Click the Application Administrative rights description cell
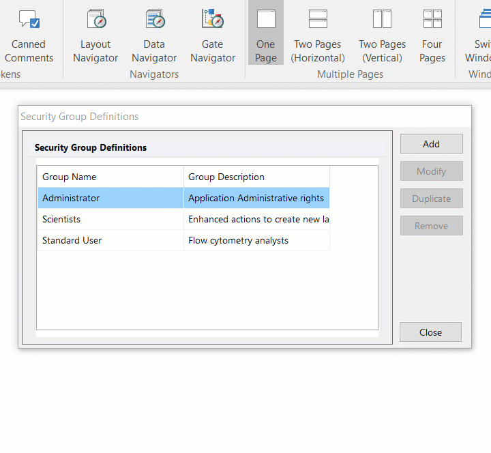 (256, 199)
